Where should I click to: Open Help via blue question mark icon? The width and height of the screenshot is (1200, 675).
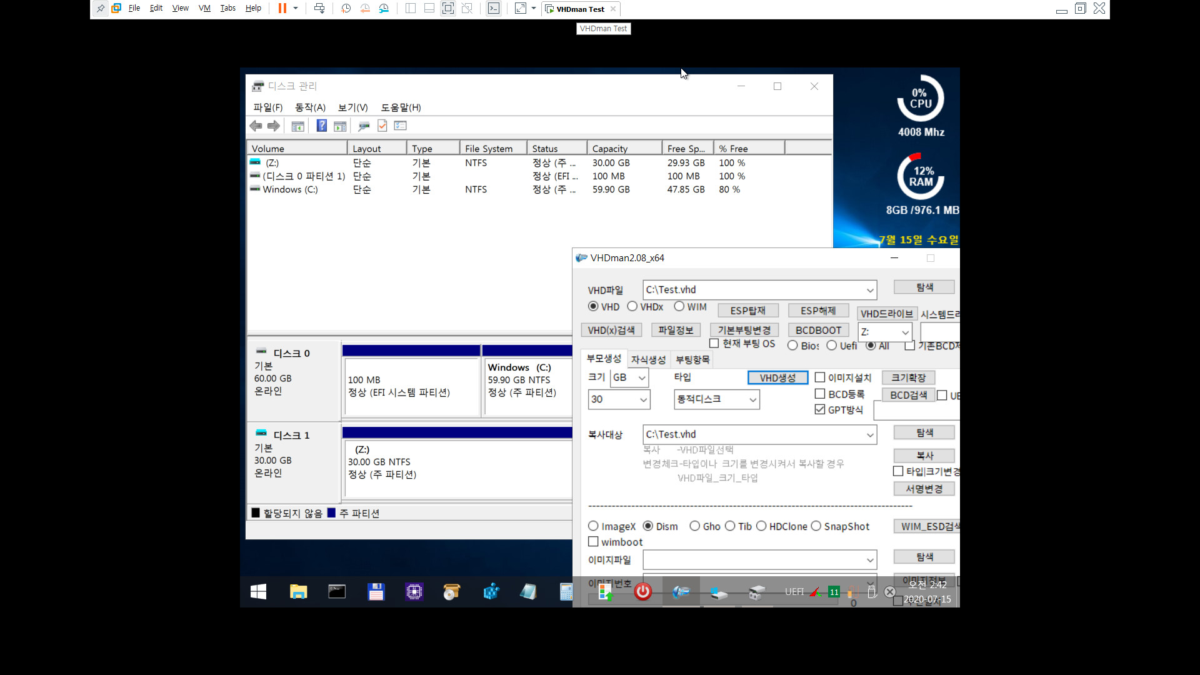tap(321, 126)
